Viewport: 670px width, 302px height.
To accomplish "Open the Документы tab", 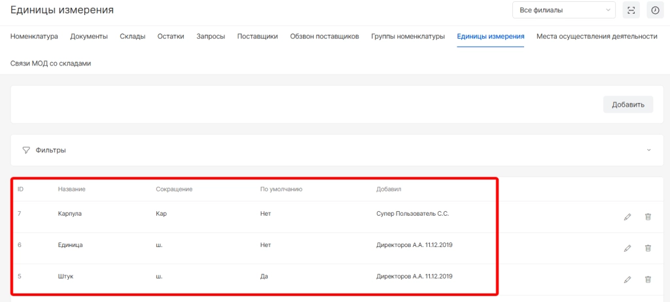I will tap(89, 37).
